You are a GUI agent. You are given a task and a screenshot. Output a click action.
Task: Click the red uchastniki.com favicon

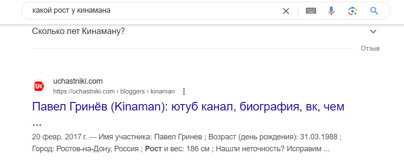point(39,86)
